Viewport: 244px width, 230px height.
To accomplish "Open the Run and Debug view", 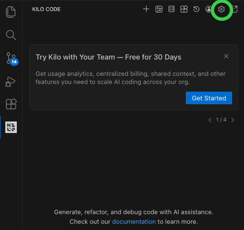I will coord(11,82).
